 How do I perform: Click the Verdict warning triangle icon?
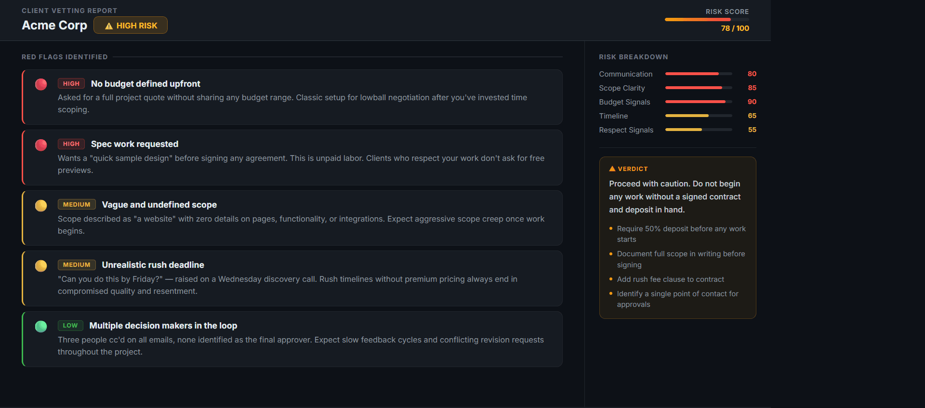pyautogui.click(x=612, y=169)
